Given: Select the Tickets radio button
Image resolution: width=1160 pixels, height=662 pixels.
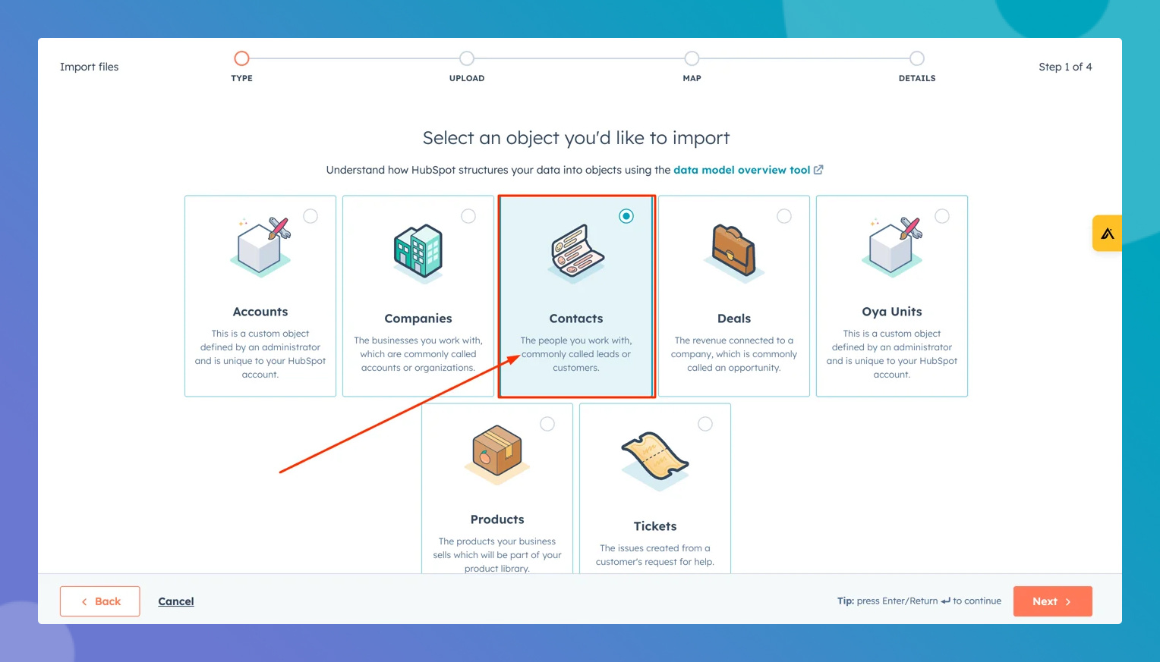Looking at the screenshot, I should [705, 424].
